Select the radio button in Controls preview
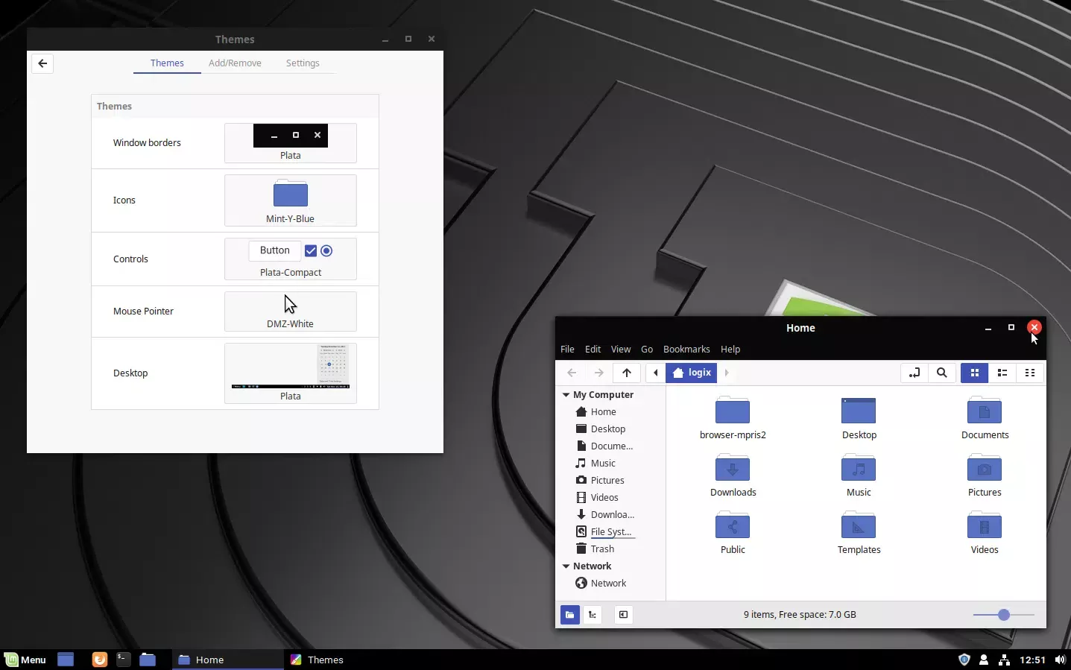 coord(326,251)
